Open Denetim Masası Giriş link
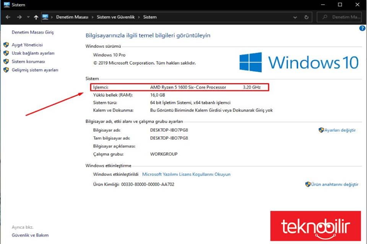 click(x=32, y=32)
